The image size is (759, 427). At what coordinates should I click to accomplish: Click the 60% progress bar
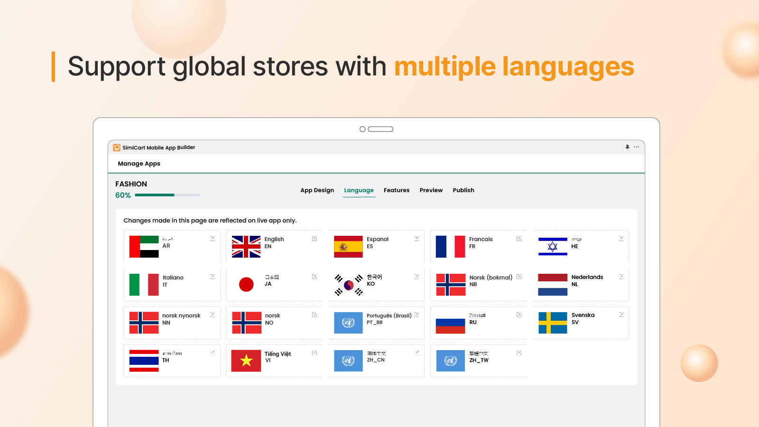tap(167, 195)
